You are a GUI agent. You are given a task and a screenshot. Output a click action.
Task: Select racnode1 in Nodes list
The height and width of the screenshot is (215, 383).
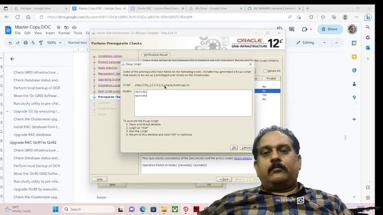141,96
